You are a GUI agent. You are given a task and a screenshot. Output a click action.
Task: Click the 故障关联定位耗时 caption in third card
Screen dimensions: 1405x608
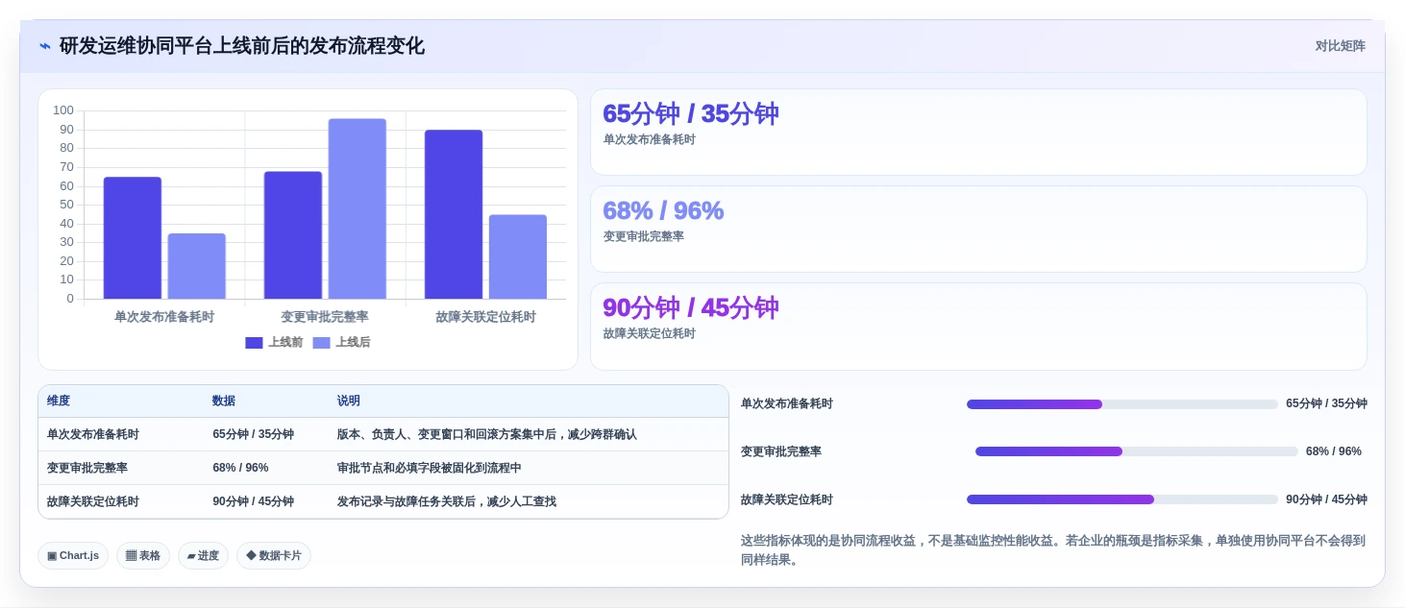pos(649,333)
